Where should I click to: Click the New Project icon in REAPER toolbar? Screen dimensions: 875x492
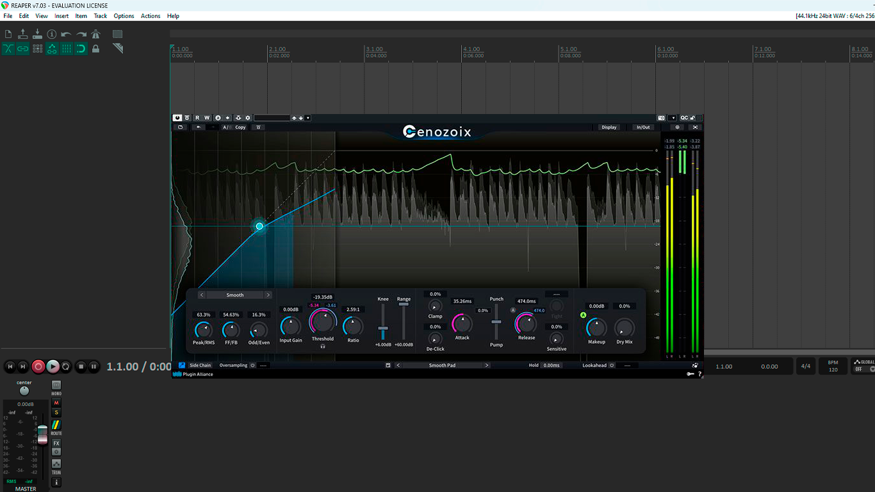[x=8, y=34]
